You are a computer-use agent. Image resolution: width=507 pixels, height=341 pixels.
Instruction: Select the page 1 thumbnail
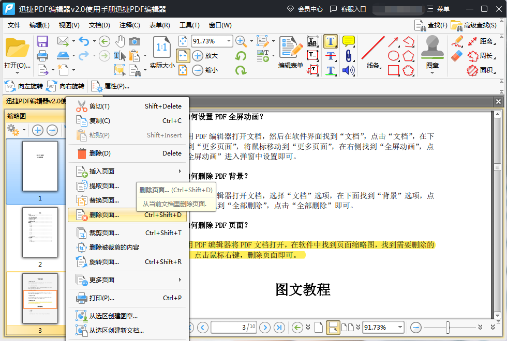click(x=40, y=166)
